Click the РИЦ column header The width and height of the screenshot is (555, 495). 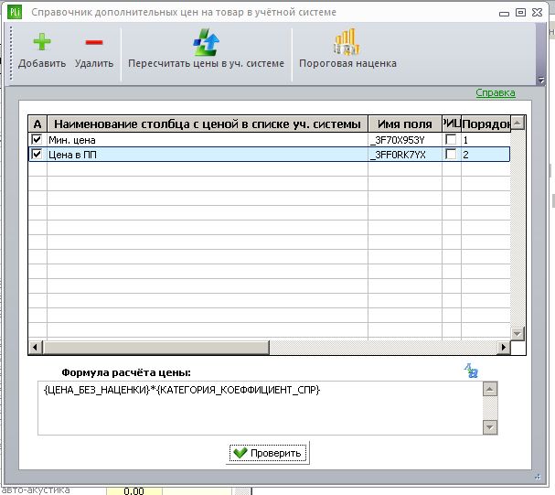pos(452,124)
